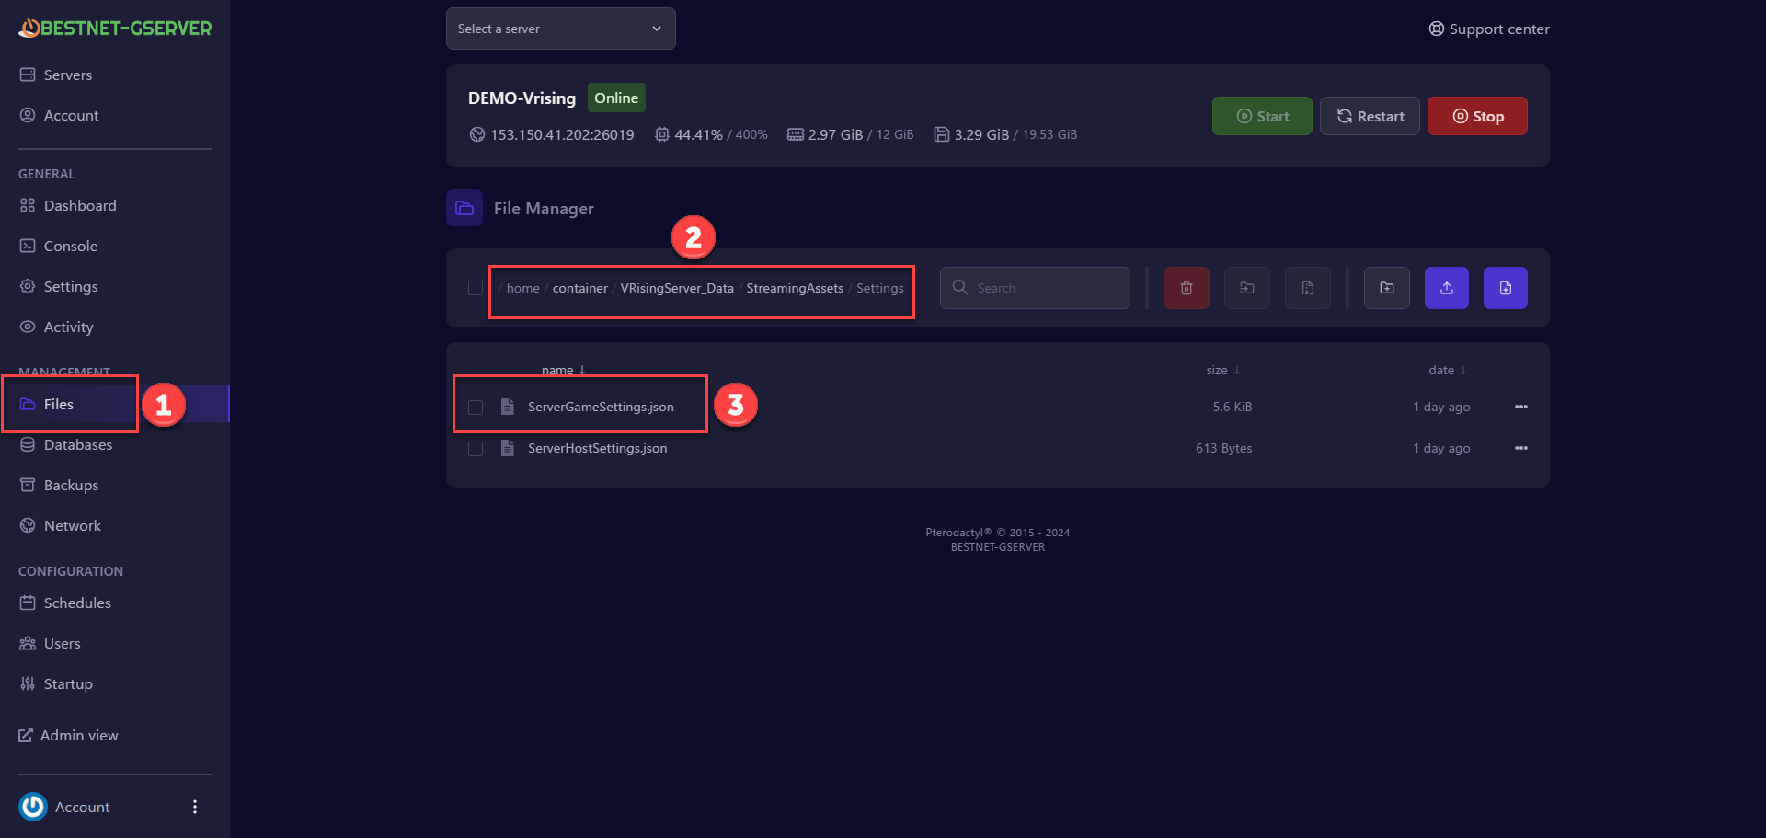
Task: Toggle the select-all checkbox beside breadcrumb
Action: pos(476,288)
